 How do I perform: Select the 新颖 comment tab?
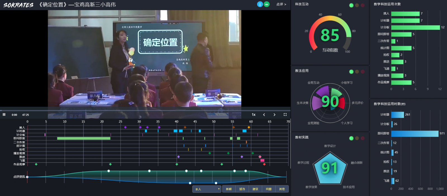[229, 189]
